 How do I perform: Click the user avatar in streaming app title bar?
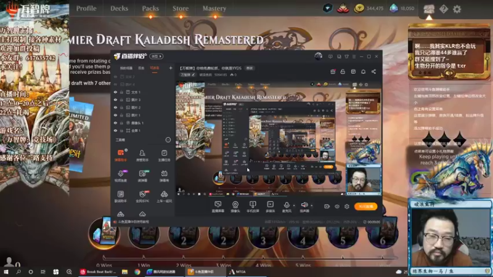[318, 56]
